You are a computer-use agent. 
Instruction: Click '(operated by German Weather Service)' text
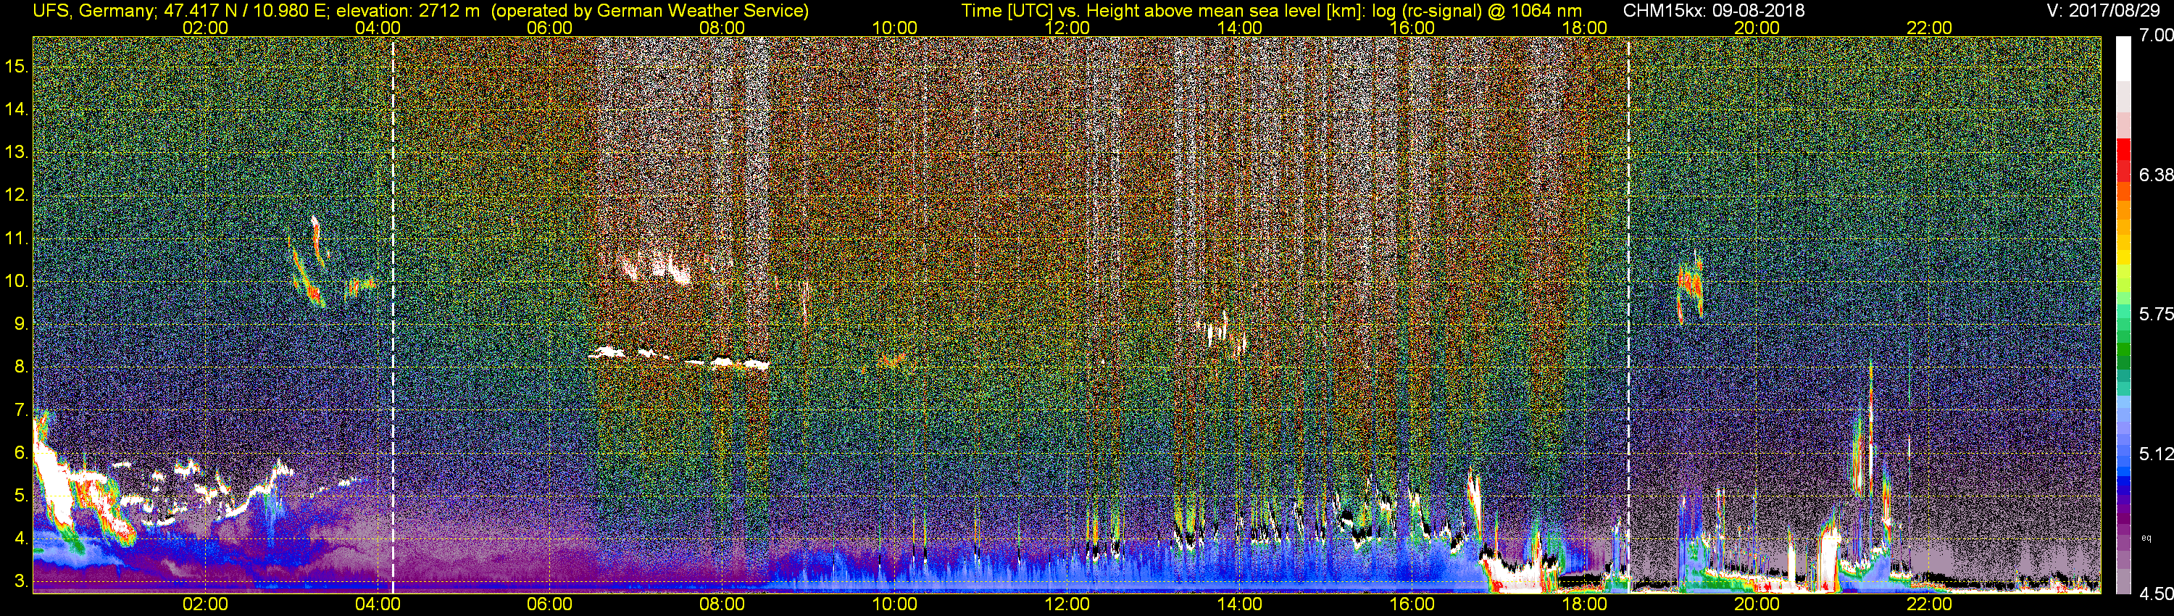(x=649, y=11)
